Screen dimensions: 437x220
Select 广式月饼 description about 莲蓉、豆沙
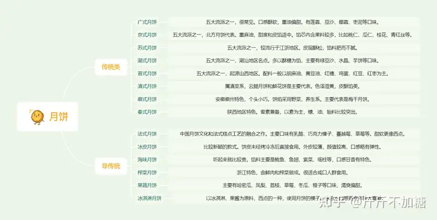click(x=294, y=22)
